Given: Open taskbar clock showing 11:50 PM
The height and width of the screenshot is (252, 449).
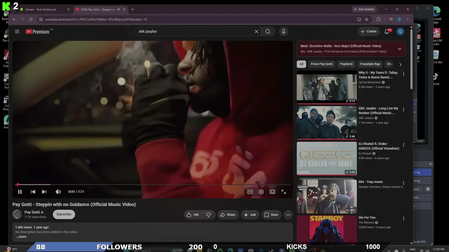Looking at the screenshot, I should [x=438, y=249].
